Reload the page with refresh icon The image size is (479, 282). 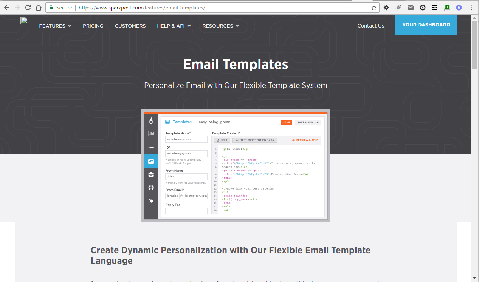(28, 8)
